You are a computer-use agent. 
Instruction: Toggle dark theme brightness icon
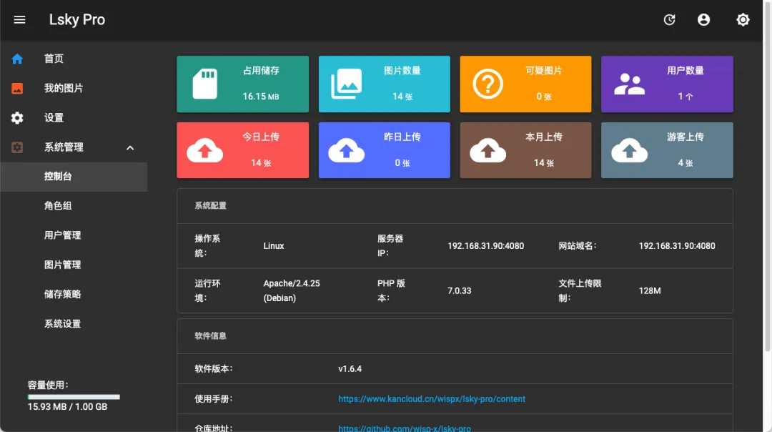743,20
